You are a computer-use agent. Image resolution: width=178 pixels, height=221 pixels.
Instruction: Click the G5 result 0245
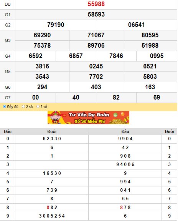pyautogui.click(x=96, y=66)
